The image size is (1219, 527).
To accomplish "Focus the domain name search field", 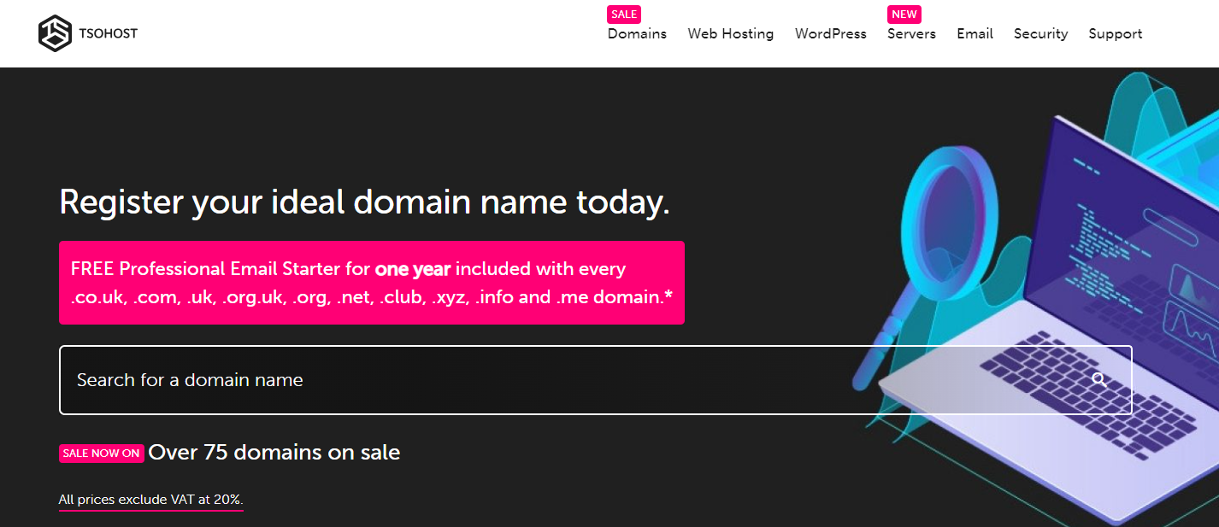I will click(564, 380).
